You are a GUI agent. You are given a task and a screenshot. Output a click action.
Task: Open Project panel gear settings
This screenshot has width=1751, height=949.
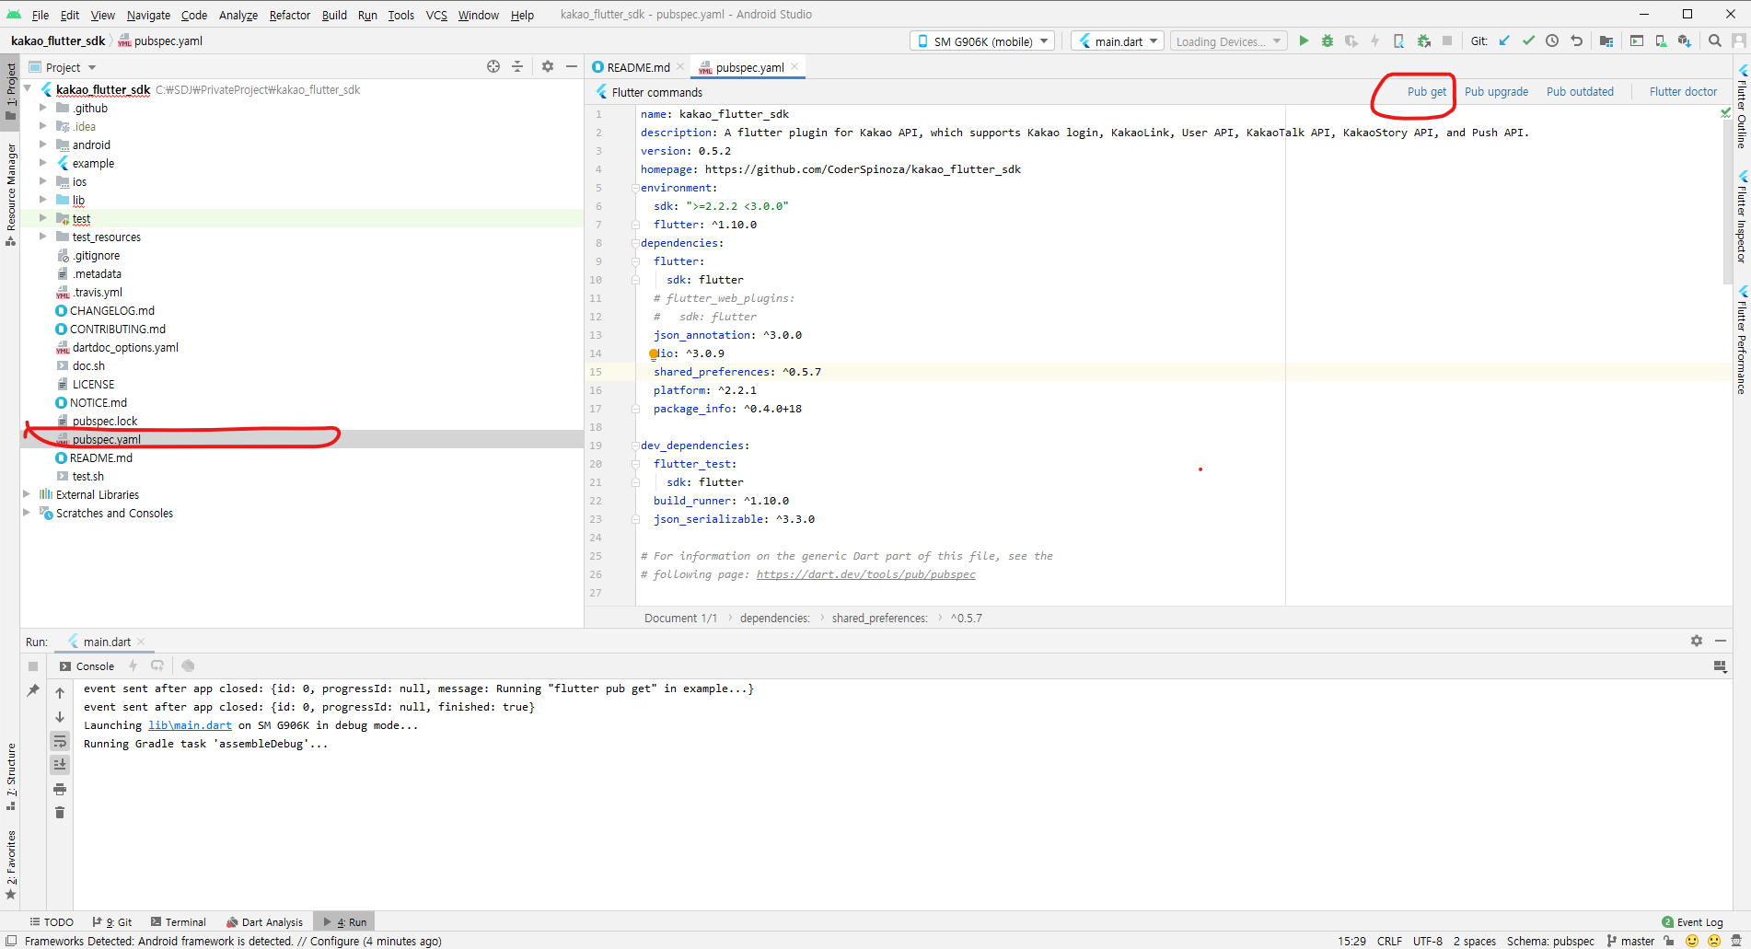pos(548,66)
